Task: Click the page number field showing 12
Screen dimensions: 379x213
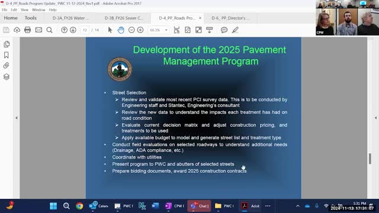Action: tap(85, 30)
